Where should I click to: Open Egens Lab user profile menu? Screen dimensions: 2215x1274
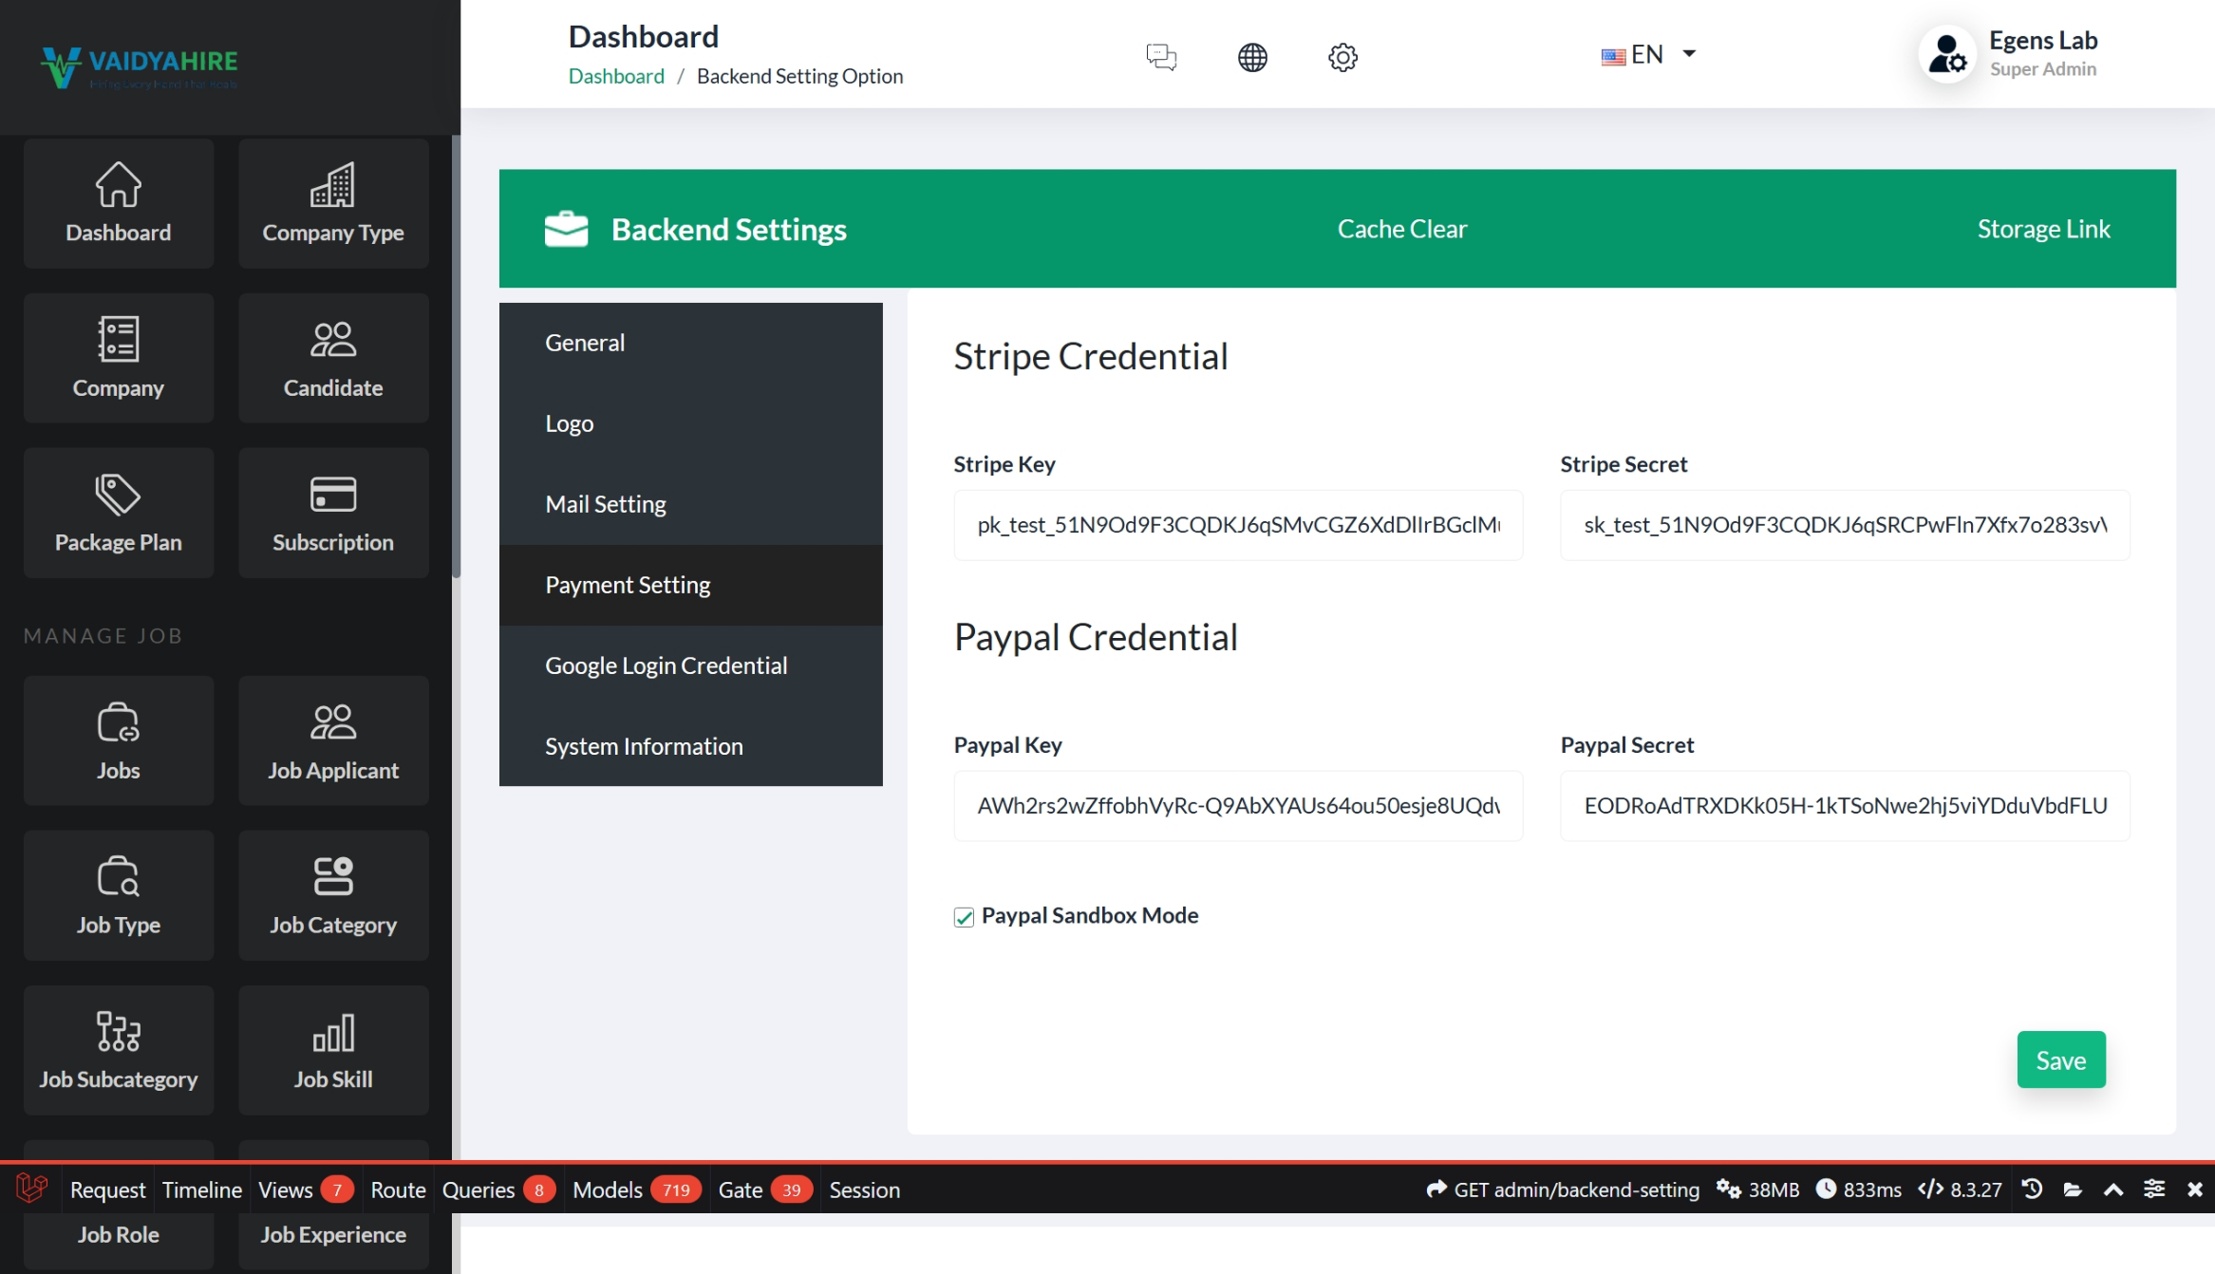(x=2011, y=54)
